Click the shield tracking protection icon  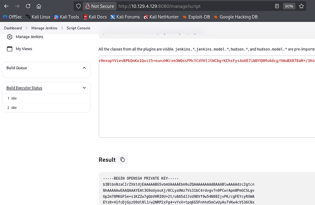pos(79,6)
